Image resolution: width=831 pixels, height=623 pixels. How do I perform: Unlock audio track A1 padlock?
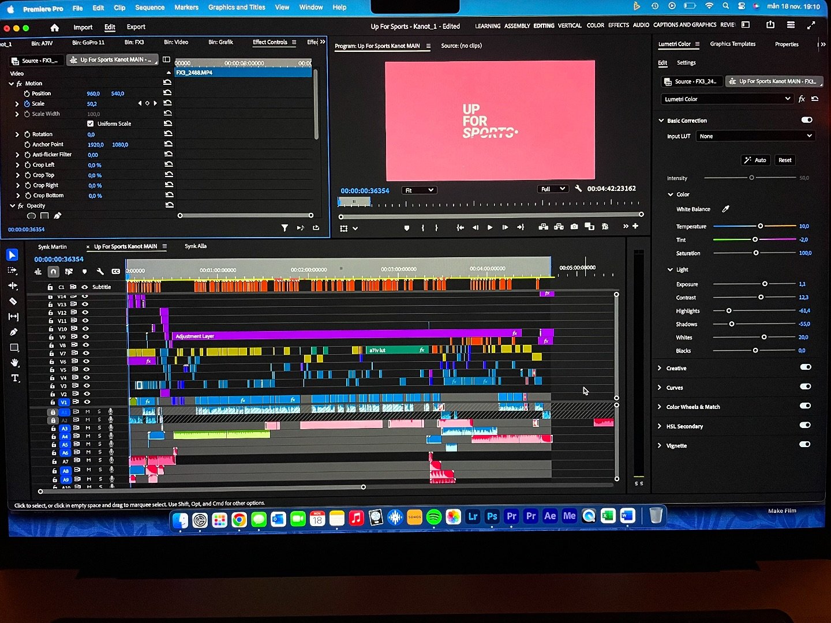coord(53,412)
